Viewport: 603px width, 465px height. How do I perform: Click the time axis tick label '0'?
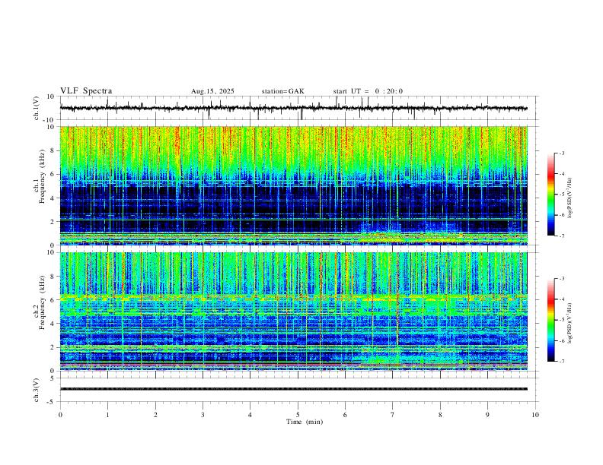60,415
